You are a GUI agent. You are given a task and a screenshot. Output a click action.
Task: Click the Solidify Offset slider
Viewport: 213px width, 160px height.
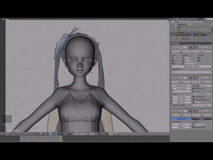click(x=202, y=85)
